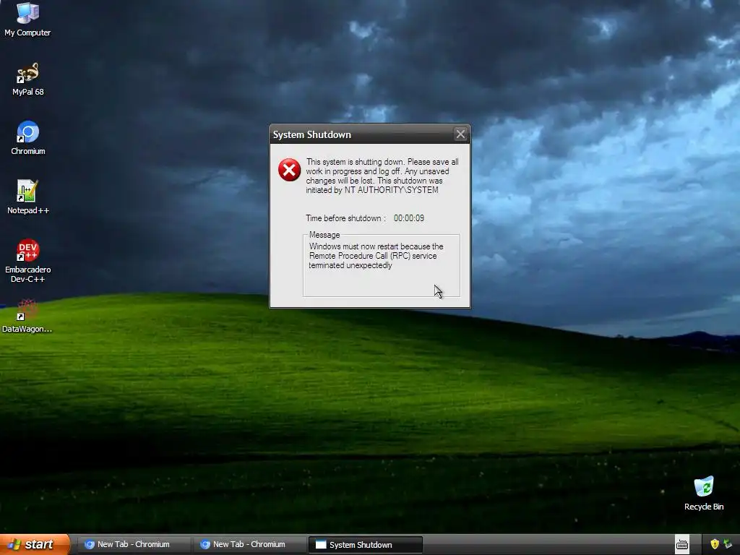Click the red error icon in dialog
Image resolution: width=740 pixels, height=555 pixels.
click(x=289, y=170)
